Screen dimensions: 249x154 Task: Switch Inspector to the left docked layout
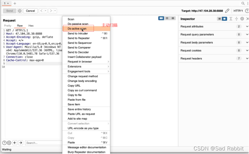click(219, 19)
